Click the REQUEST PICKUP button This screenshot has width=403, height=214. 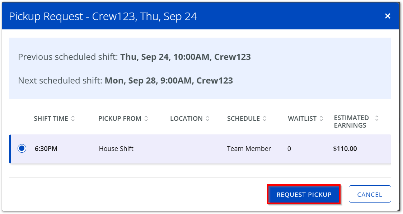click(304, 194)
